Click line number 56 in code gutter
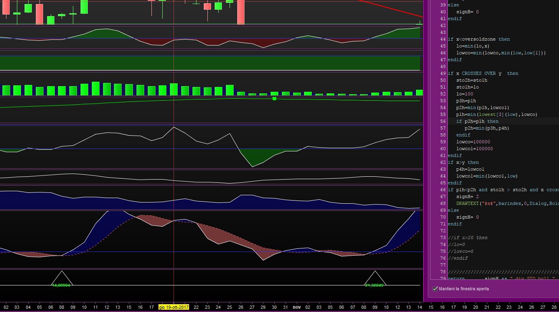Image resolution: width=559 pixels, height=312 pixels. click(x=443, y=121)
